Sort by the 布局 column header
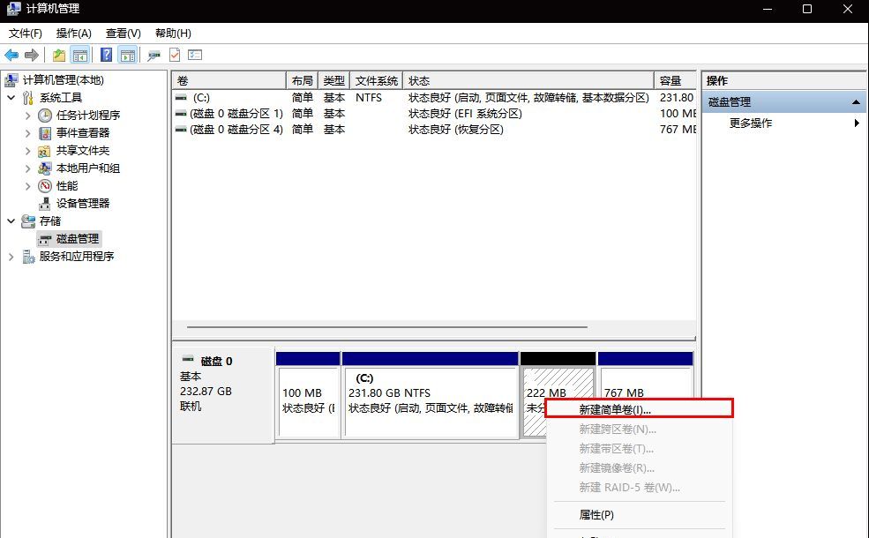This screenshot has width=869, height=538. click(x=302, y=81)
